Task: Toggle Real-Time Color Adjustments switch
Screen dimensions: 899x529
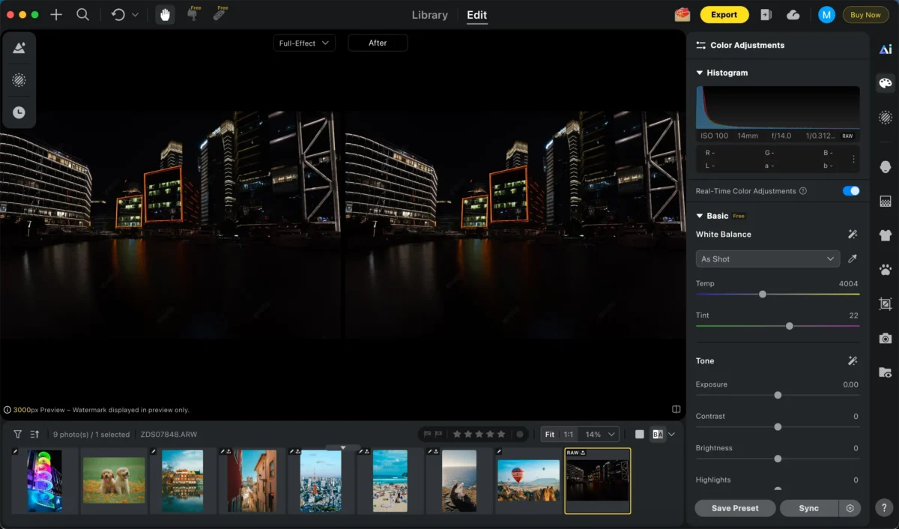Action: click(850, 191)
